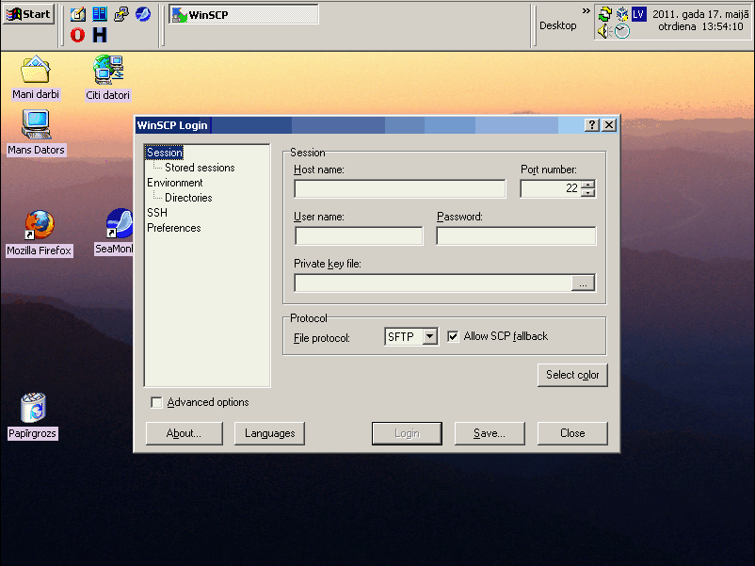
Task: Click the Password input field
Action: (x=516, y=236)
